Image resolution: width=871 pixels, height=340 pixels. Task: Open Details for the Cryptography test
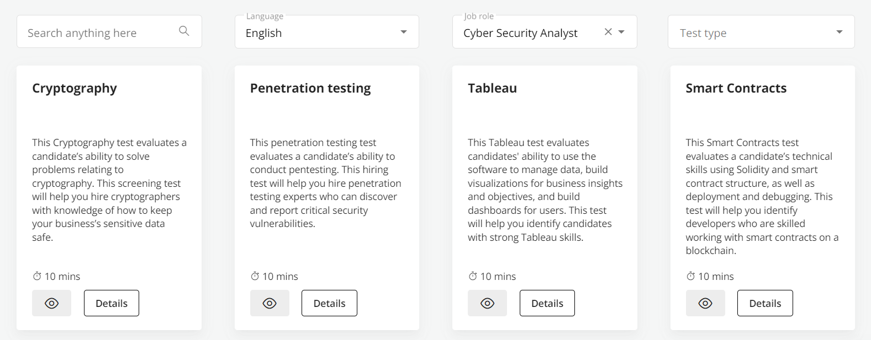[112, 303]
